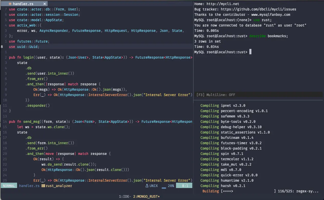The height and width of the screenshot is (200, 324).
Task: Click 'Compiling byte-tools v0.2.0' line
Action: [x=228, y=122]
